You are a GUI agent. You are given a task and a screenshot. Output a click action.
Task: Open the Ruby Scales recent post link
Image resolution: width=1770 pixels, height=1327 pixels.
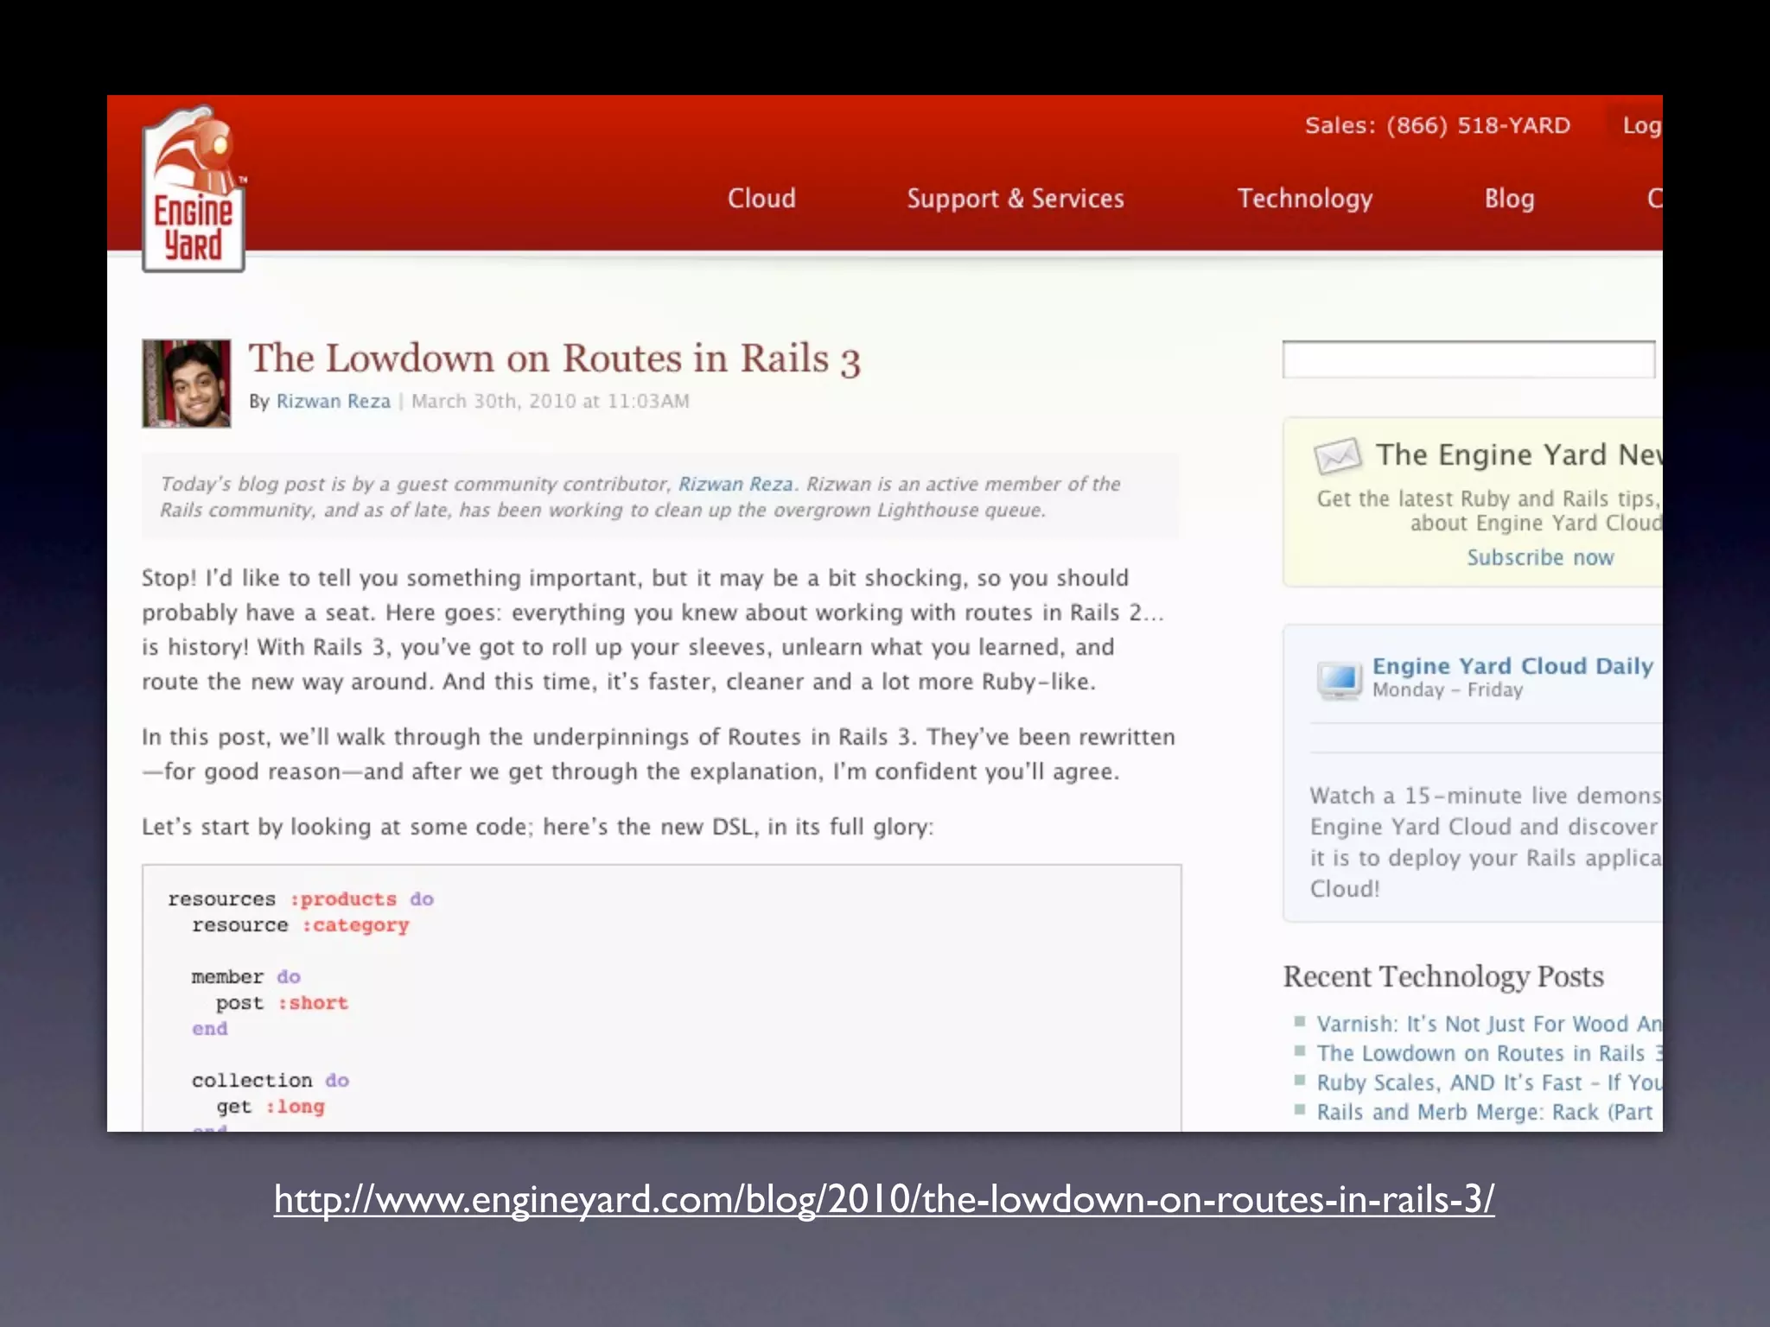point(1488,1083)
